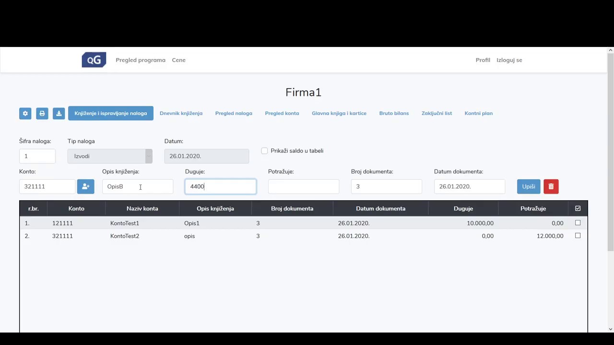Select konto cell 121111
This screenshot has height=345, width=614.
(62, 223)
